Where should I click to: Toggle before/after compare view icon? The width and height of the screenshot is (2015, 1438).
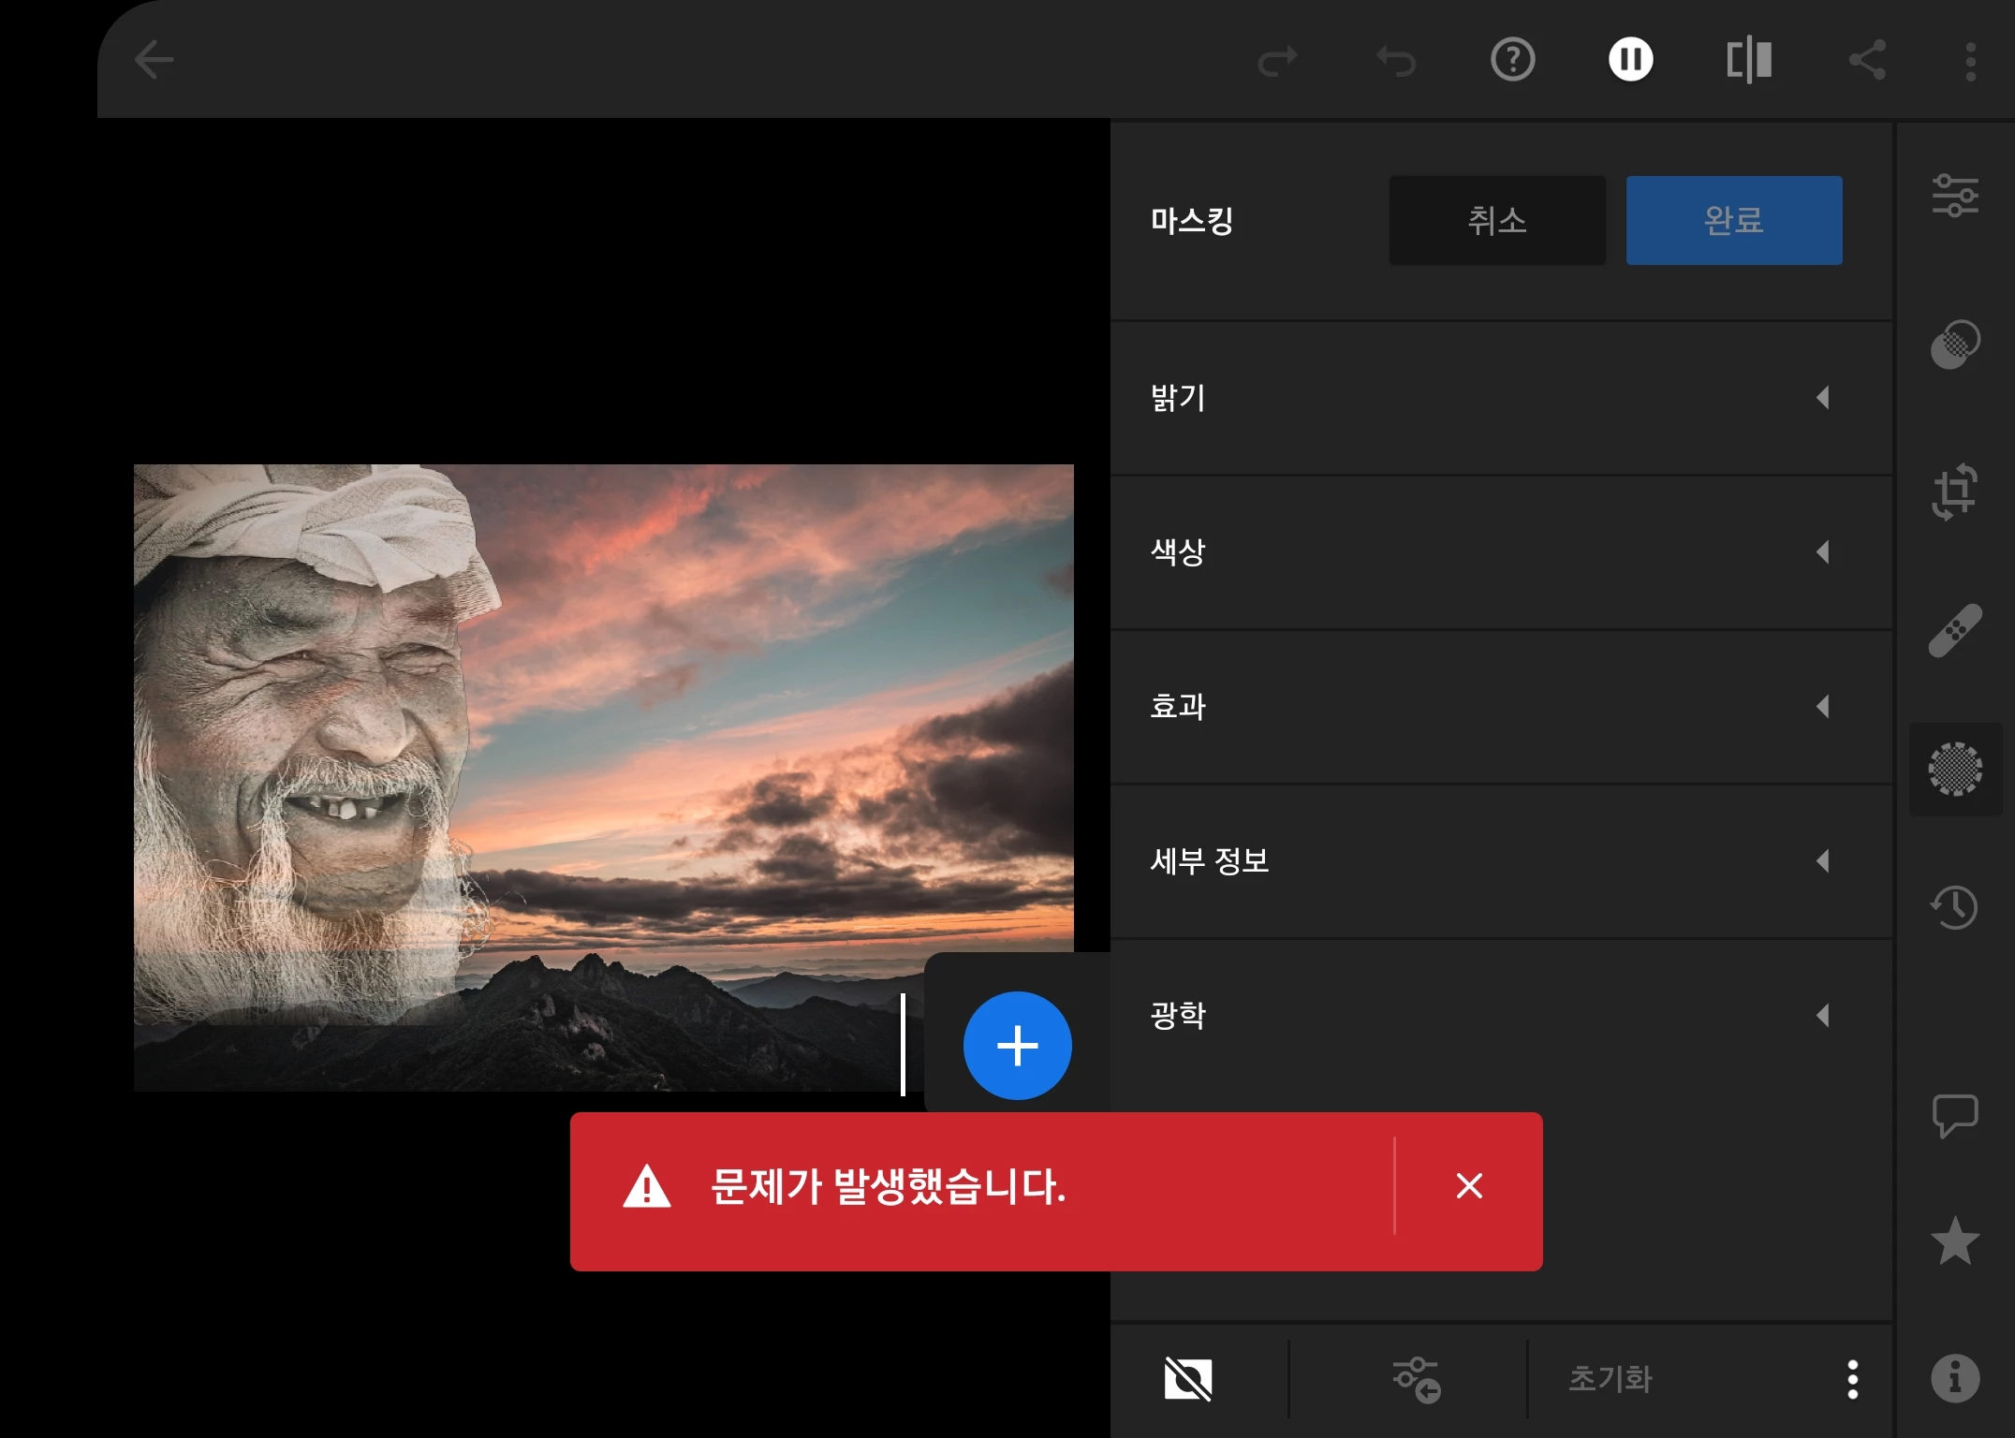1748,61
